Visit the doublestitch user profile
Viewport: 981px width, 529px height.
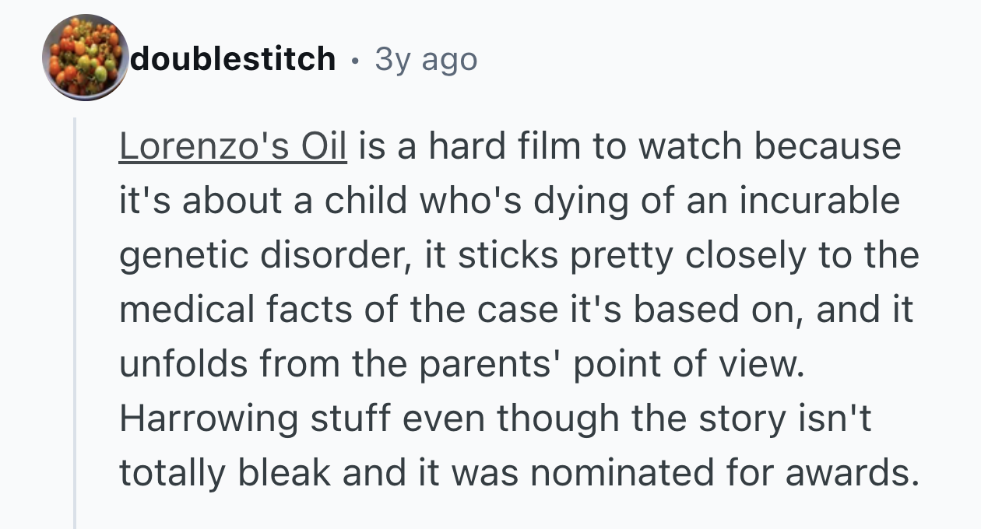234,58
